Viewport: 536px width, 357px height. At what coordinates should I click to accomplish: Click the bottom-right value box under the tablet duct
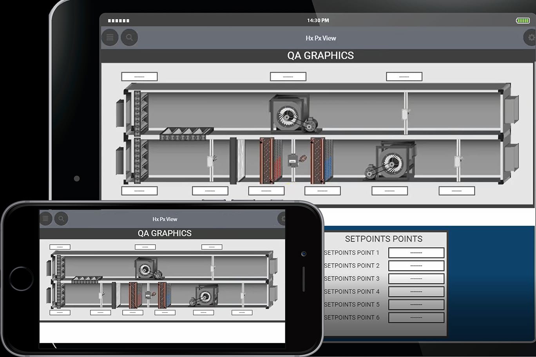457,191
